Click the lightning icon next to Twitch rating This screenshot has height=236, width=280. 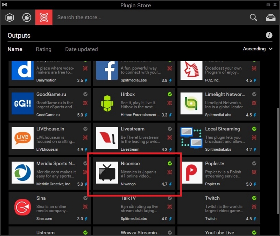[255, 219]
